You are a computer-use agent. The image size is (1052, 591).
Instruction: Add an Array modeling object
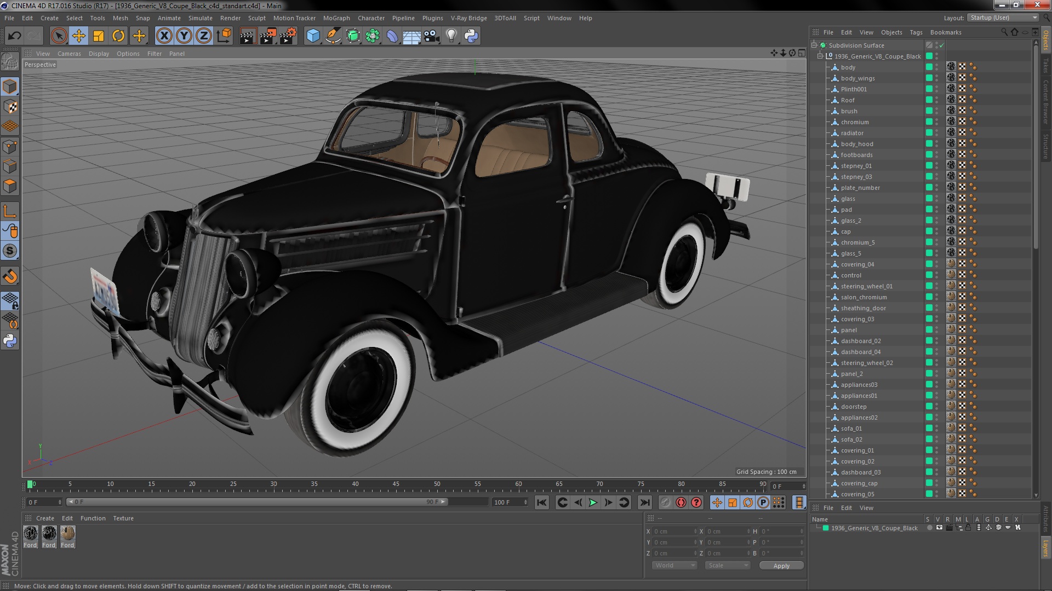coord(373,36)
